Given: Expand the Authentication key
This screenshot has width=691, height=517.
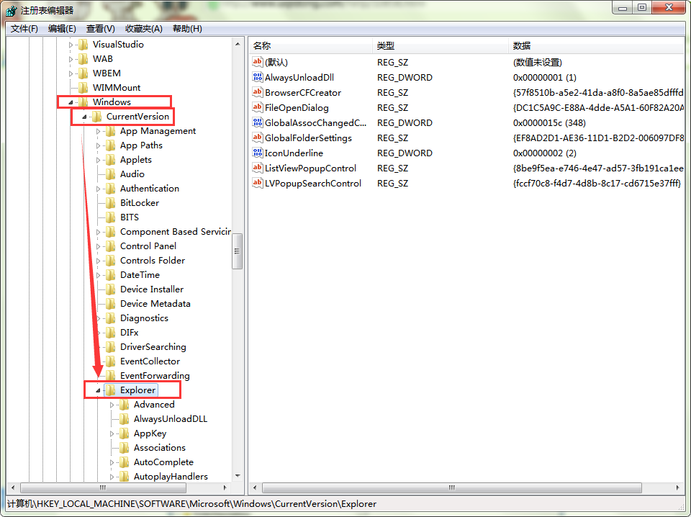Looking at the screenshot, I should click(99, 189).
